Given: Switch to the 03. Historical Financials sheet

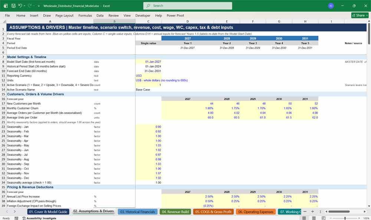Looking at the screenshot, I should (138, 212).
